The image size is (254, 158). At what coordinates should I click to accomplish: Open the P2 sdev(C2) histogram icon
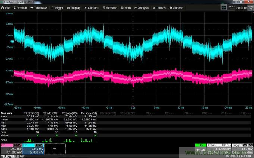pos(49,140)
